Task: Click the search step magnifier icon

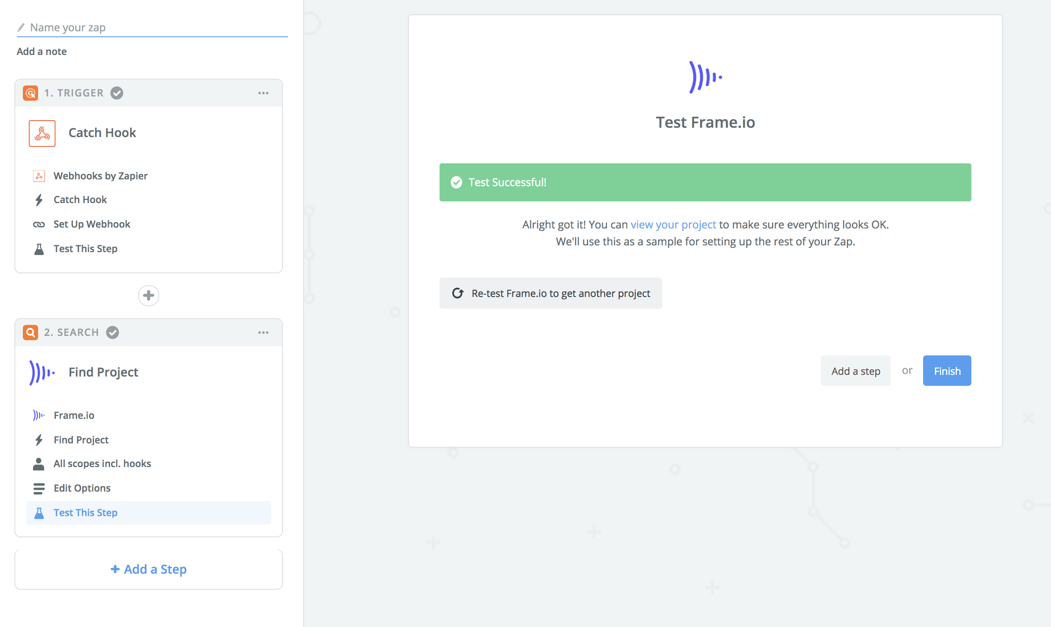Action: tap(30, 332)
